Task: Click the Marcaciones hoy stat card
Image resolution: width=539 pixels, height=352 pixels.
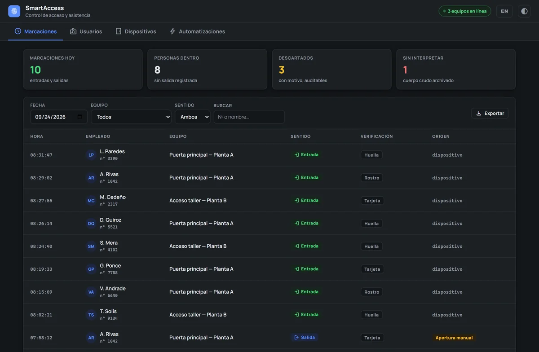Action: pyautogui.click(x=83, y=69)
